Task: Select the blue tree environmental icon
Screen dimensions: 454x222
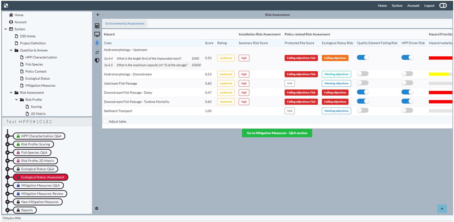Action: pyautogui.click(x=97, y=43)
